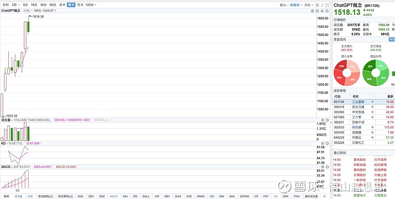395x199 pixels.
Task: Collapse the right panel via divider arrow
Action: (331, 122)
